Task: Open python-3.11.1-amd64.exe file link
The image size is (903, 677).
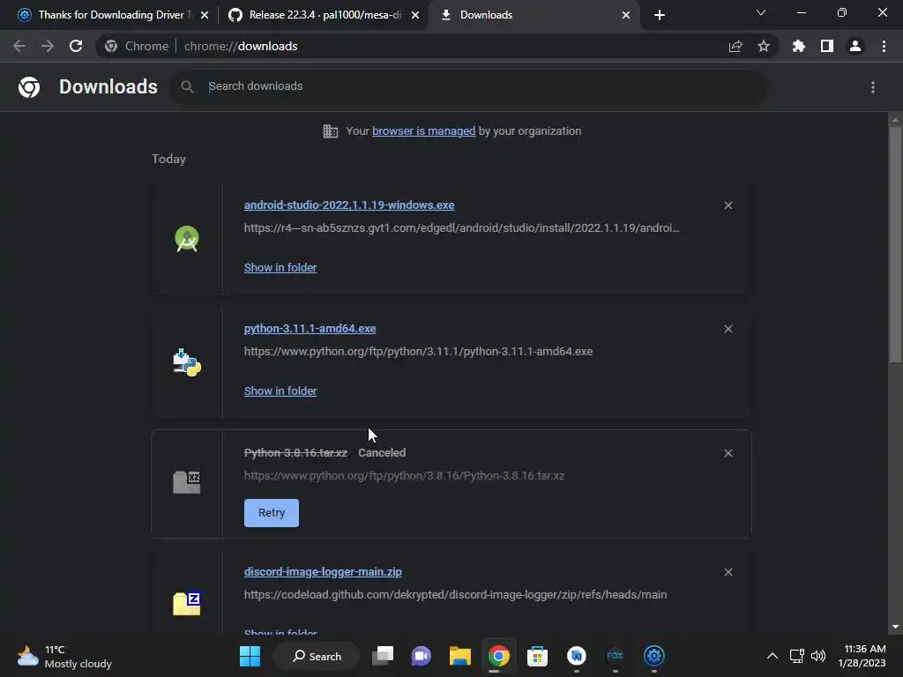Action: click(x=310, y=328)
